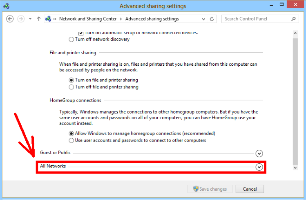Click the Advanced sharing settings breadcrumb

click(152, 19)
